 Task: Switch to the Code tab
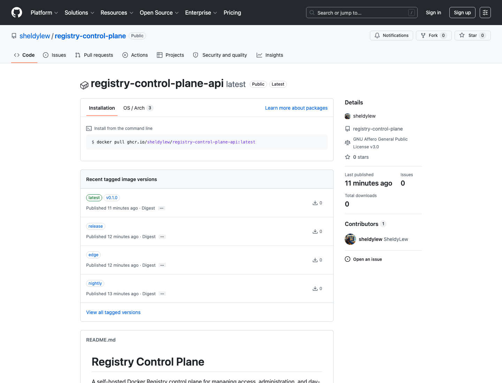(x=24, y=55)
